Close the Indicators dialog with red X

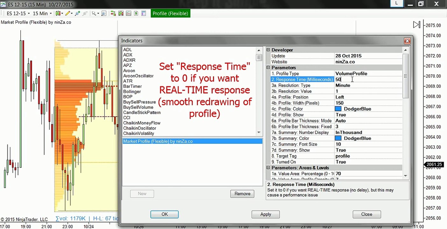[x=407, y=41]
